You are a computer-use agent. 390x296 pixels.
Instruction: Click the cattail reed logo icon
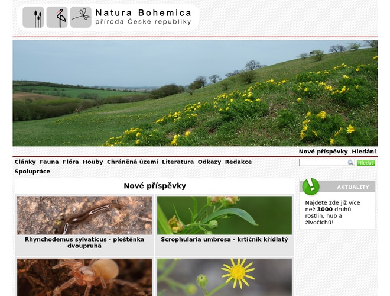34,17
